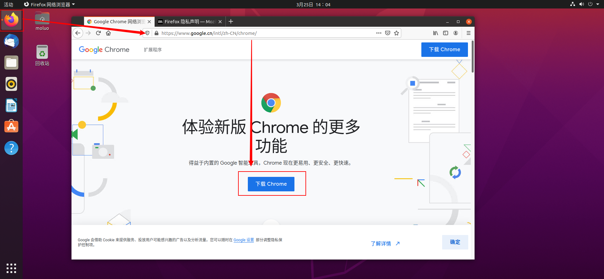
Task: Open the system status menu arrow
Action: click(598, 4)
